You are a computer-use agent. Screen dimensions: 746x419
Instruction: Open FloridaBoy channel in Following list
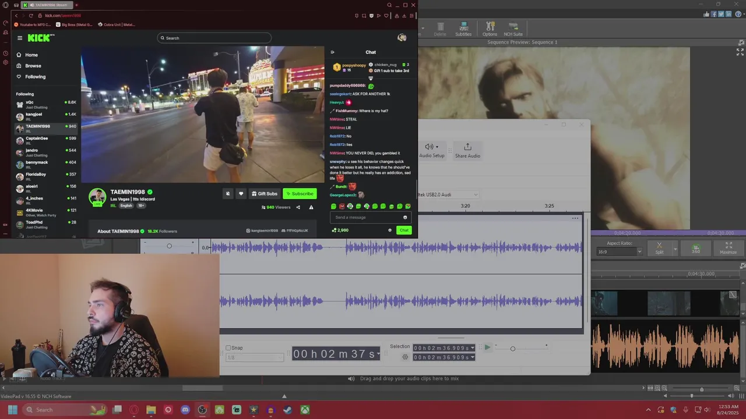tap(46, 176)
